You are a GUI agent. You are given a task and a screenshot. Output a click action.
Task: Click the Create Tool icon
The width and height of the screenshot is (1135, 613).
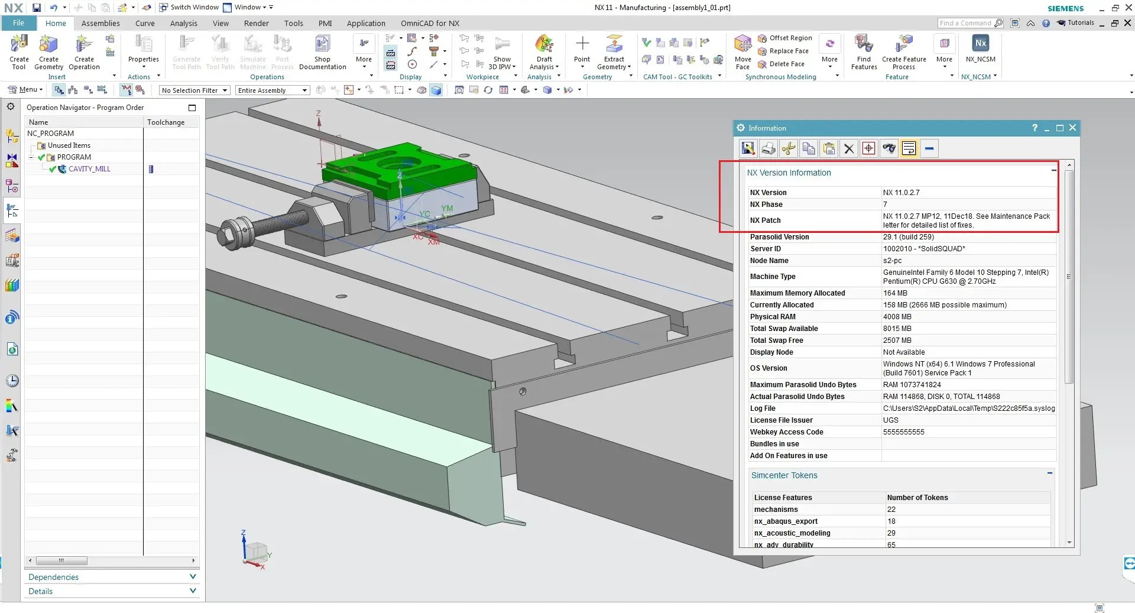19,52
